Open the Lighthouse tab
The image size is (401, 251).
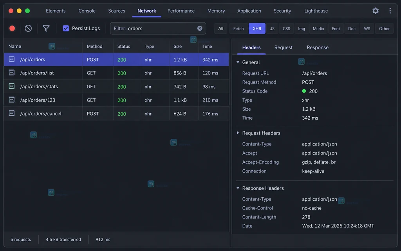316,11
